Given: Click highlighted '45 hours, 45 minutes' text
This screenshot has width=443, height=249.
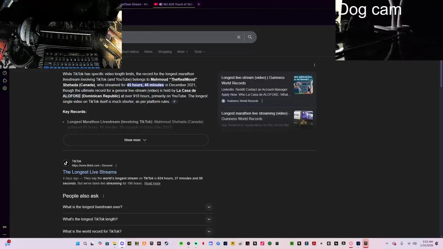Looking at the screenshot, I should coord(145,85).
